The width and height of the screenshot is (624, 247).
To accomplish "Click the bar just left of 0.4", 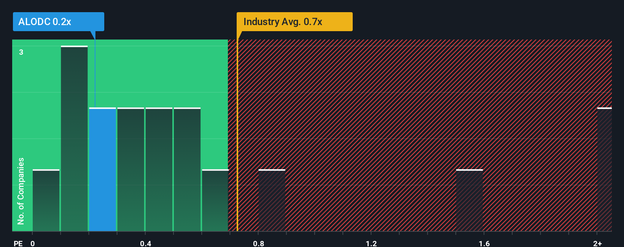I will pos(131,169).
